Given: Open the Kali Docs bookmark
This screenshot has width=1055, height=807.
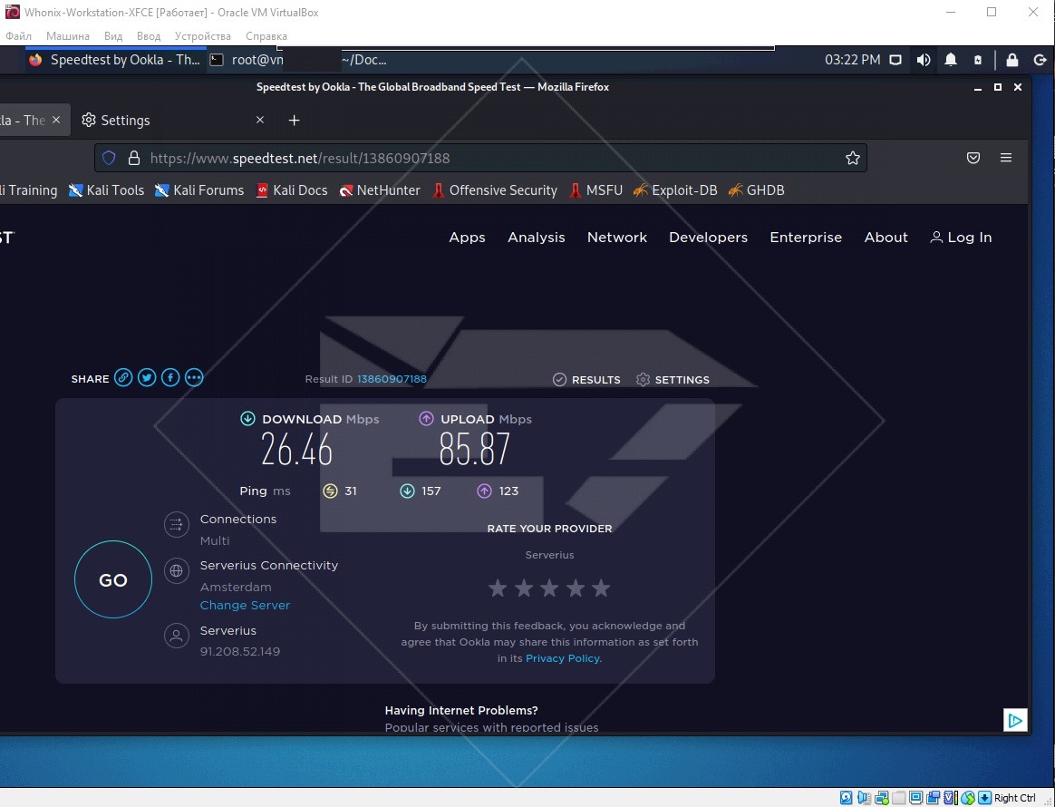Looking at the screenshot, I should pyautogui.click(x=292, y=190).
